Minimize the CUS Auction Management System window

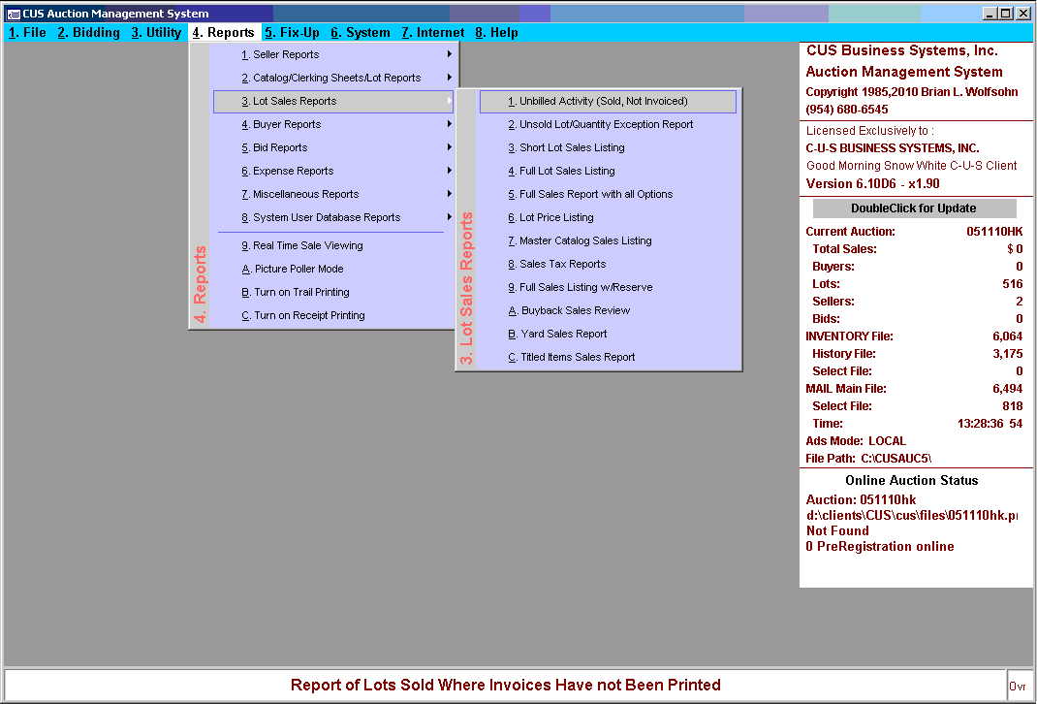(x=990, y=14)
